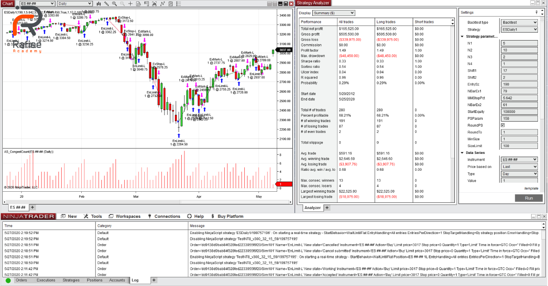Viewport: 548px width, 286px height.
Task: Click the Zoom In magnifier icon
Action: pos(115,4)
